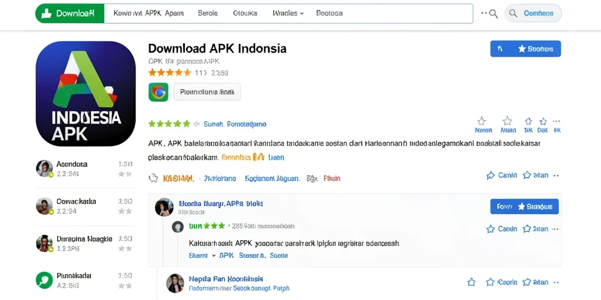601x300 pixels.
Task: Select the Dnrepina Noagkie name in sidebar
Action: (x=85, y=239)
